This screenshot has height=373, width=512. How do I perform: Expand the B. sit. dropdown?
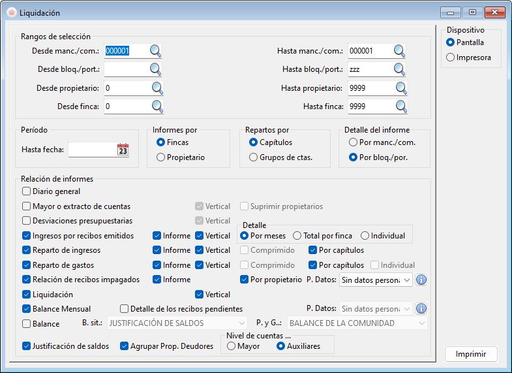tap(177, 323)
